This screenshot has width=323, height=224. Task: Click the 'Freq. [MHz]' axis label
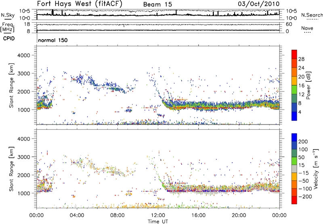coord(8,27)
